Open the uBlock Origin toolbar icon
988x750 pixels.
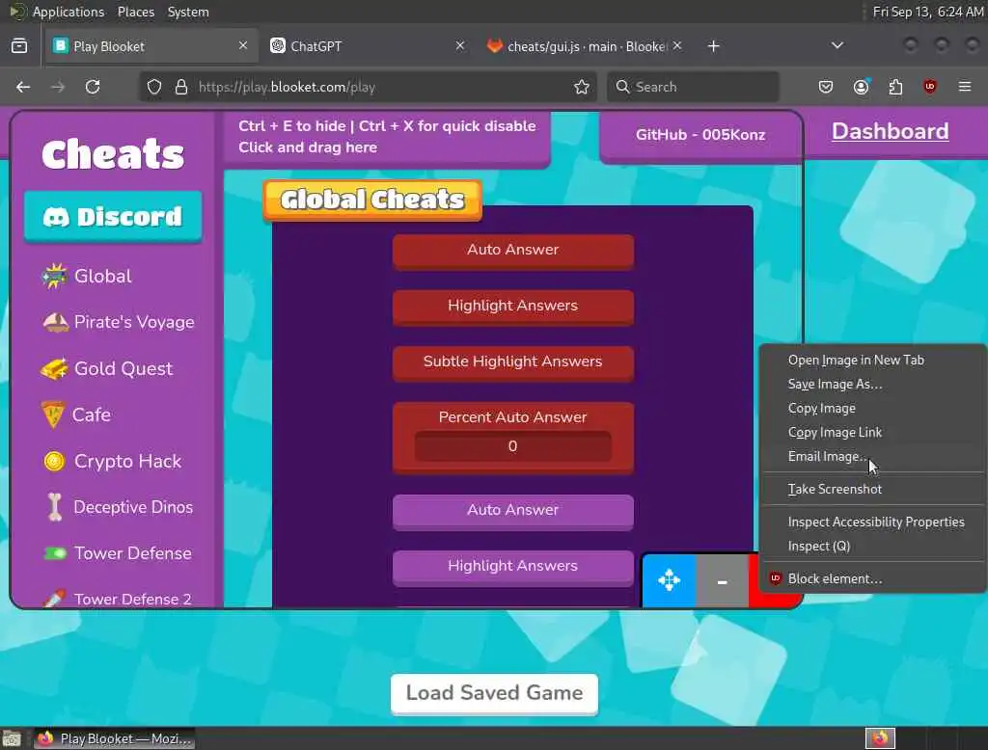929,87
